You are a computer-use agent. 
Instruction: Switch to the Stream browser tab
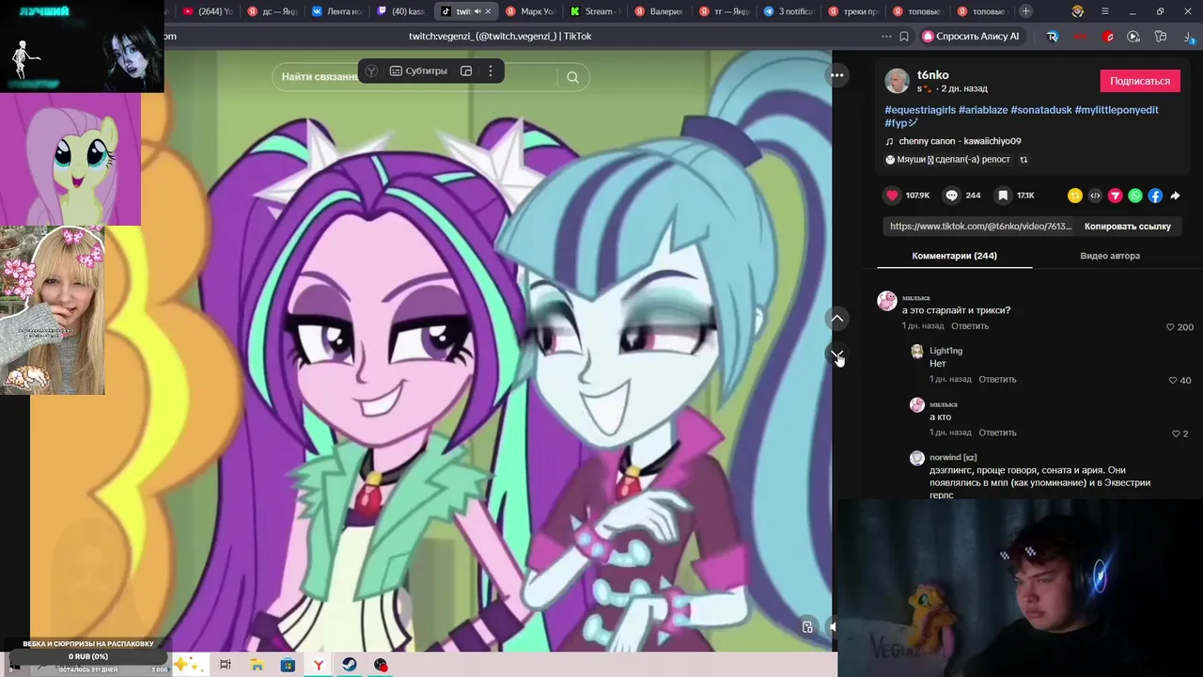[594, 11]
